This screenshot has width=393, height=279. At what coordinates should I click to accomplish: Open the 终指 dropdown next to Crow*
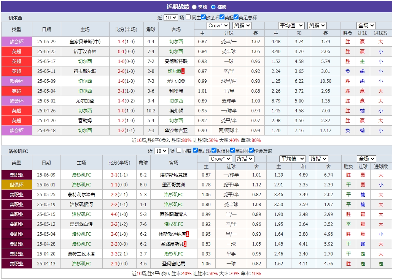[242, 25]
